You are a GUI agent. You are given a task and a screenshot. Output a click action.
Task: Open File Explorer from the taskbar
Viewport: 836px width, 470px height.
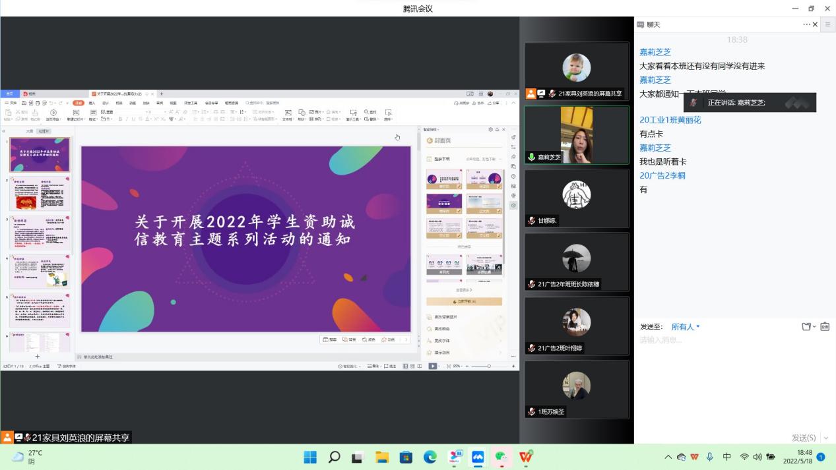(x=382, y=457)
